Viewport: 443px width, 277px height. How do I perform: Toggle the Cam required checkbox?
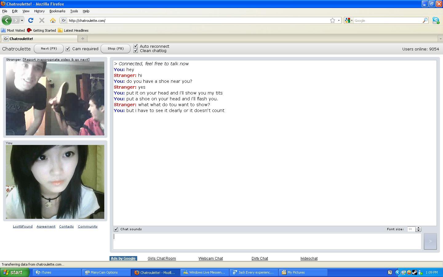tap(68, 49)
